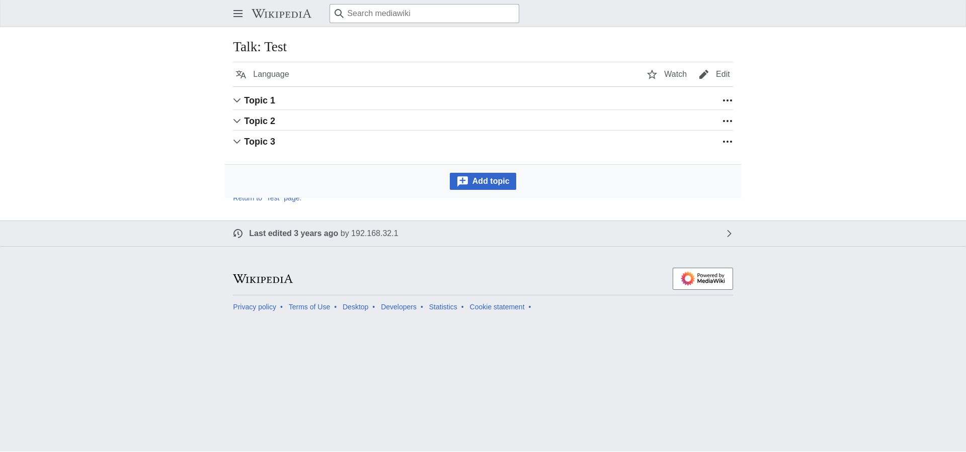Open the hamburger main menu
The height and width of the screenshot is (452, 966).
[x=238, y=14]
